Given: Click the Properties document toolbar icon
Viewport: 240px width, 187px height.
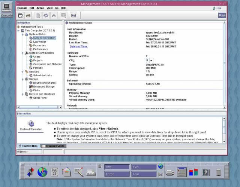Looking at the screenshot, I should tap(38, 15).
